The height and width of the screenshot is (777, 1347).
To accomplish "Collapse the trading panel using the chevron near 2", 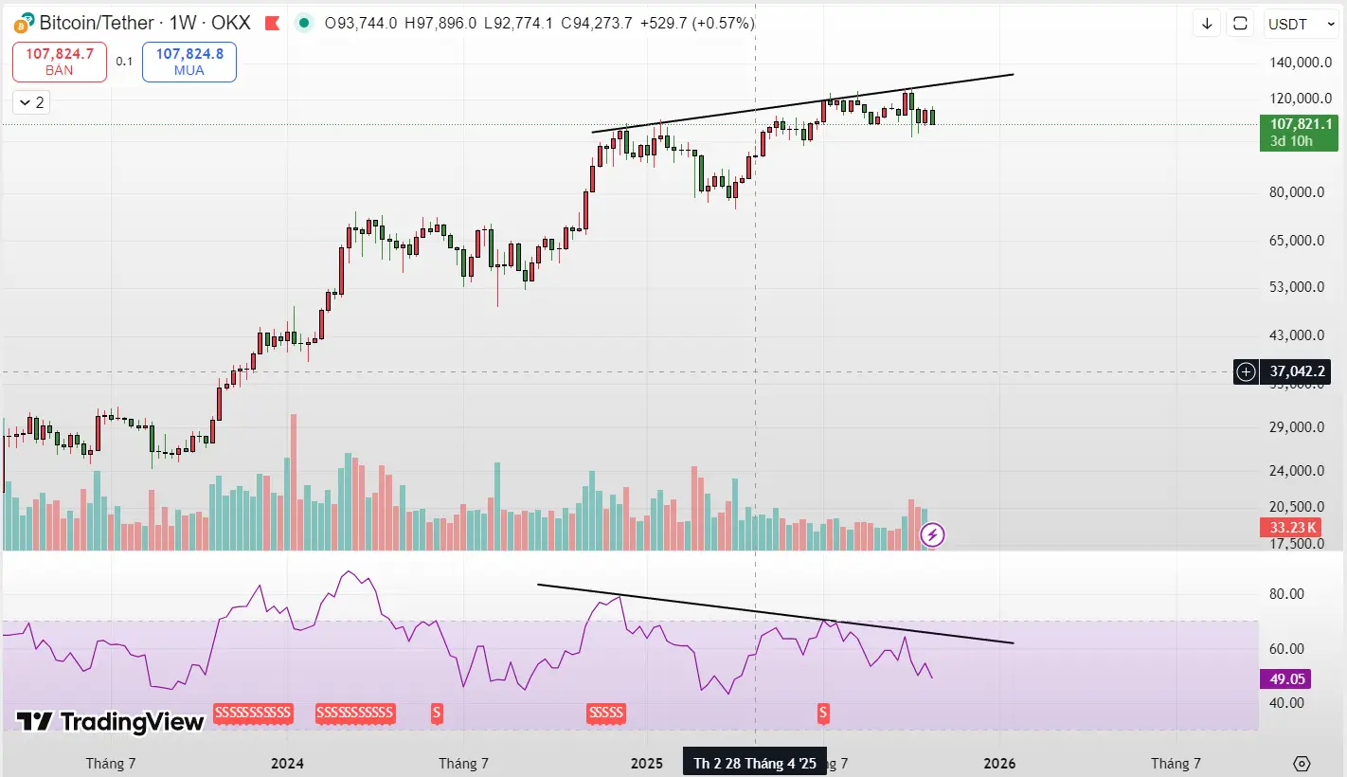I will tap(29, 101).
